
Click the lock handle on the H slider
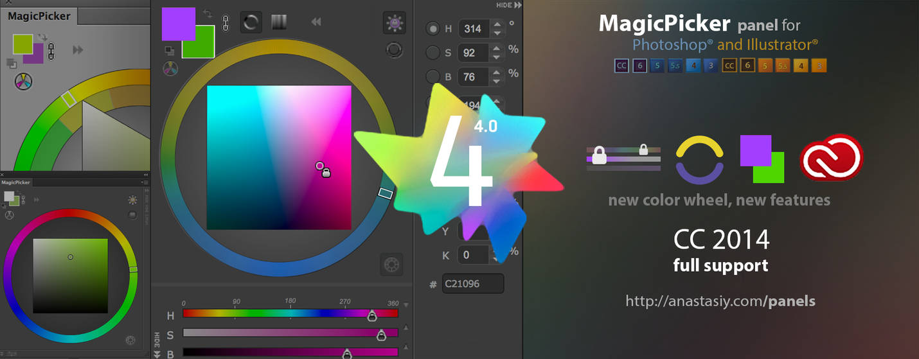coord(371,315)
